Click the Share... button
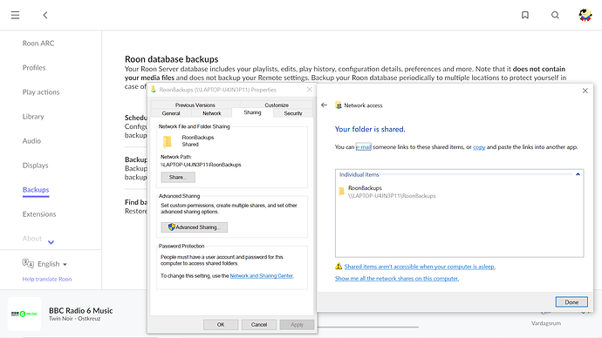 pyautogui.click(x=178, y=178)
